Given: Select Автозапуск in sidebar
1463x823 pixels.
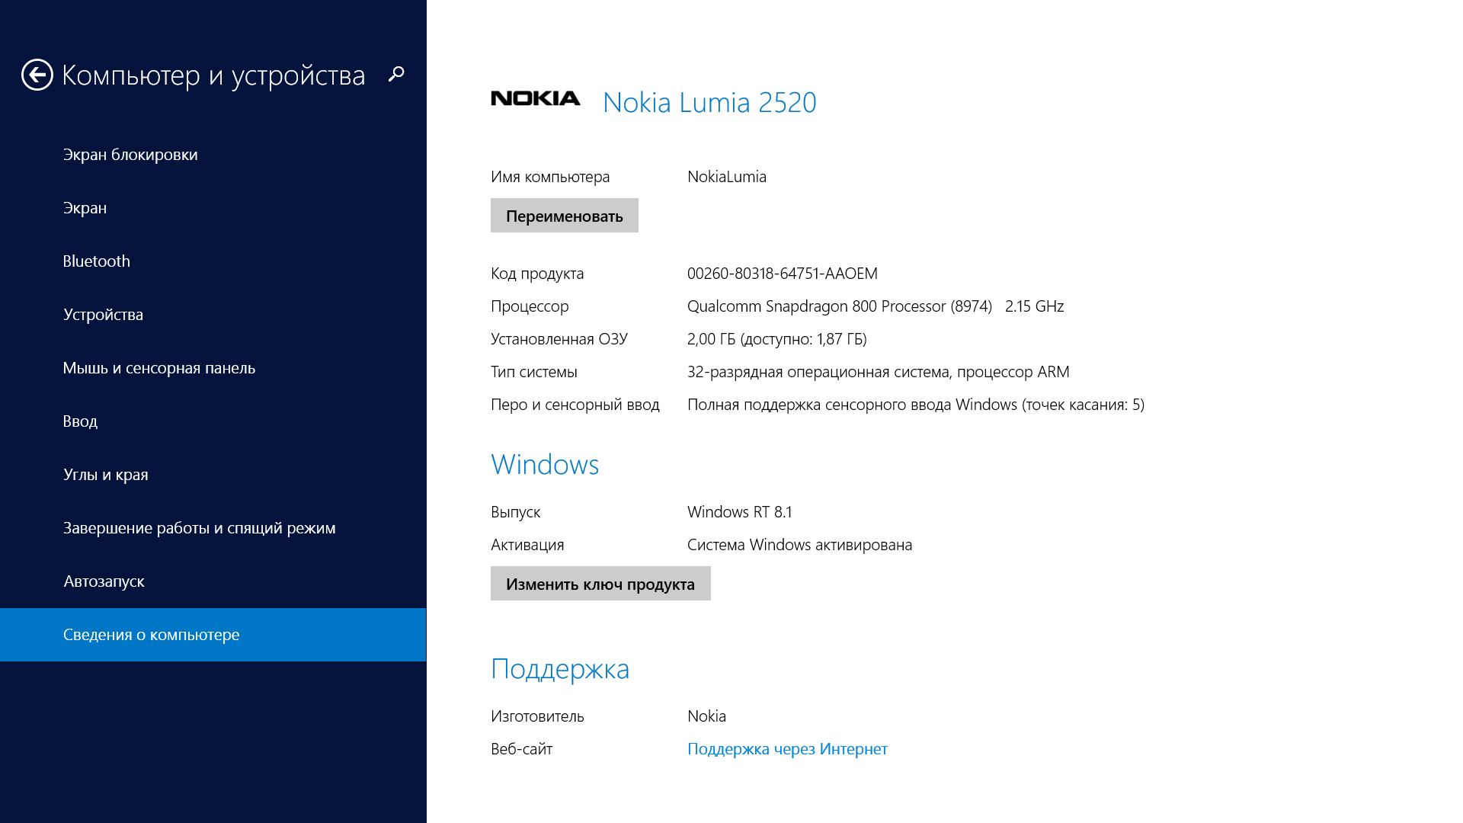Looking at the screenshot, I should click(213, 581).
